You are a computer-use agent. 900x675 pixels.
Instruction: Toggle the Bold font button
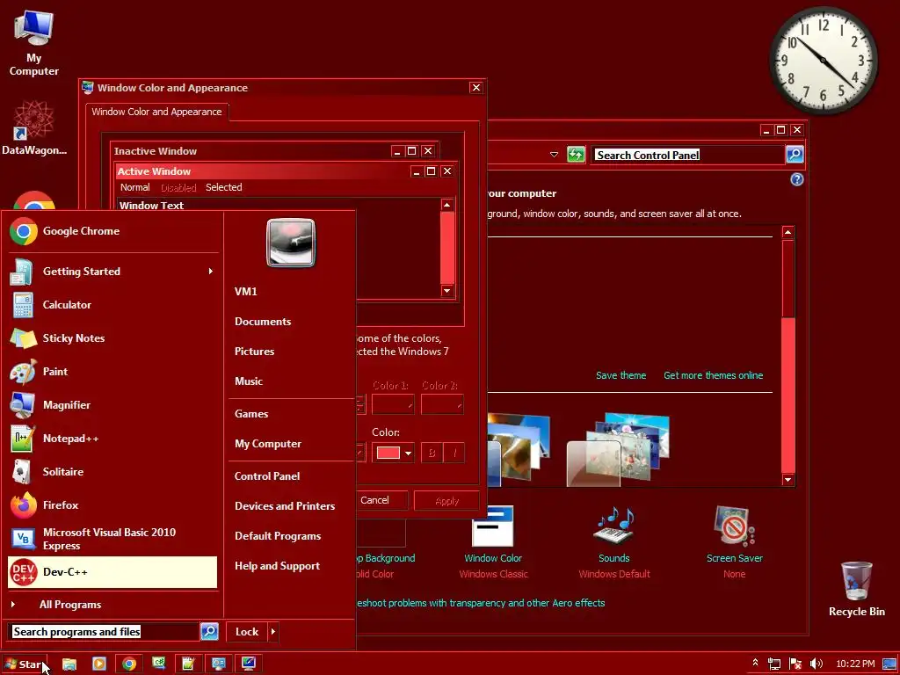click(432, 453)
